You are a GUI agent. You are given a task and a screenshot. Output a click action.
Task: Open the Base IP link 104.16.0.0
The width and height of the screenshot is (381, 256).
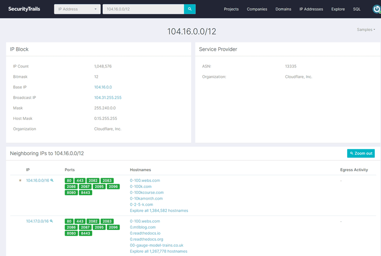point(103,87)
